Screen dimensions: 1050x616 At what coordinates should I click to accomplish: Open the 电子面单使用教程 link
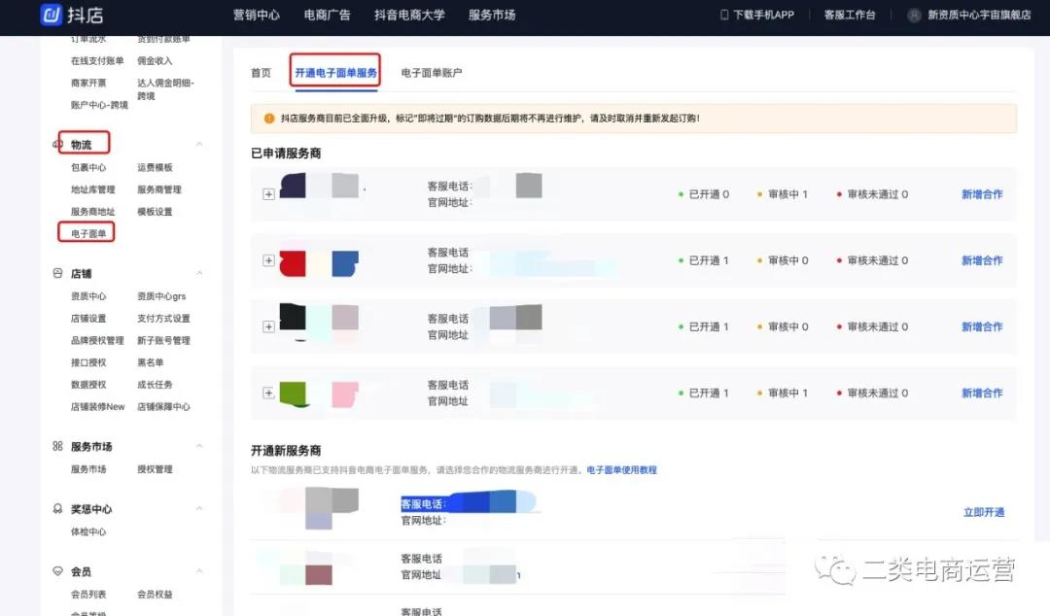coord(621,470)
